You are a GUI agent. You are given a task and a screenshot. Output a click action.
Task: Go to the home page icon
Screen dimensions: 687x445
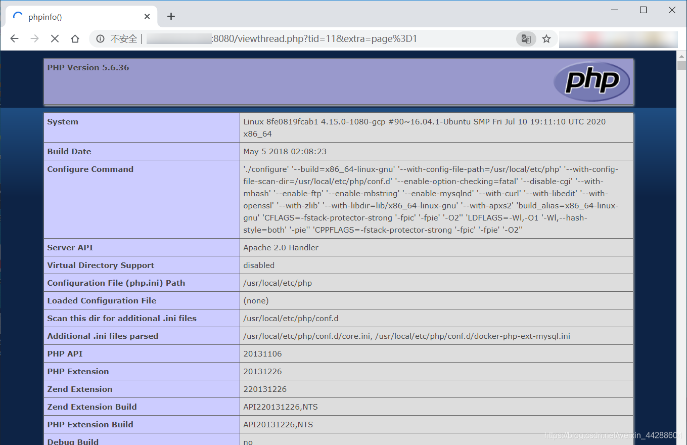pos(75,38)
